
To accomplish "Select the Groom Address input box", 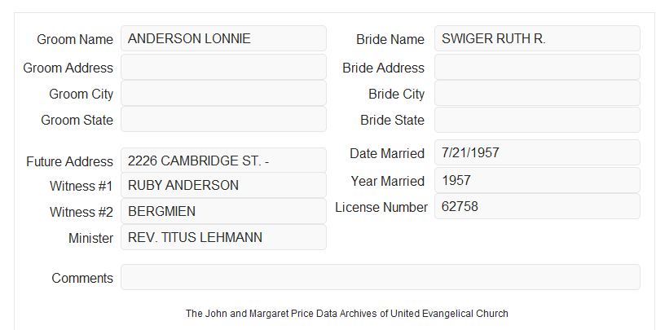I will coord(223,67).
